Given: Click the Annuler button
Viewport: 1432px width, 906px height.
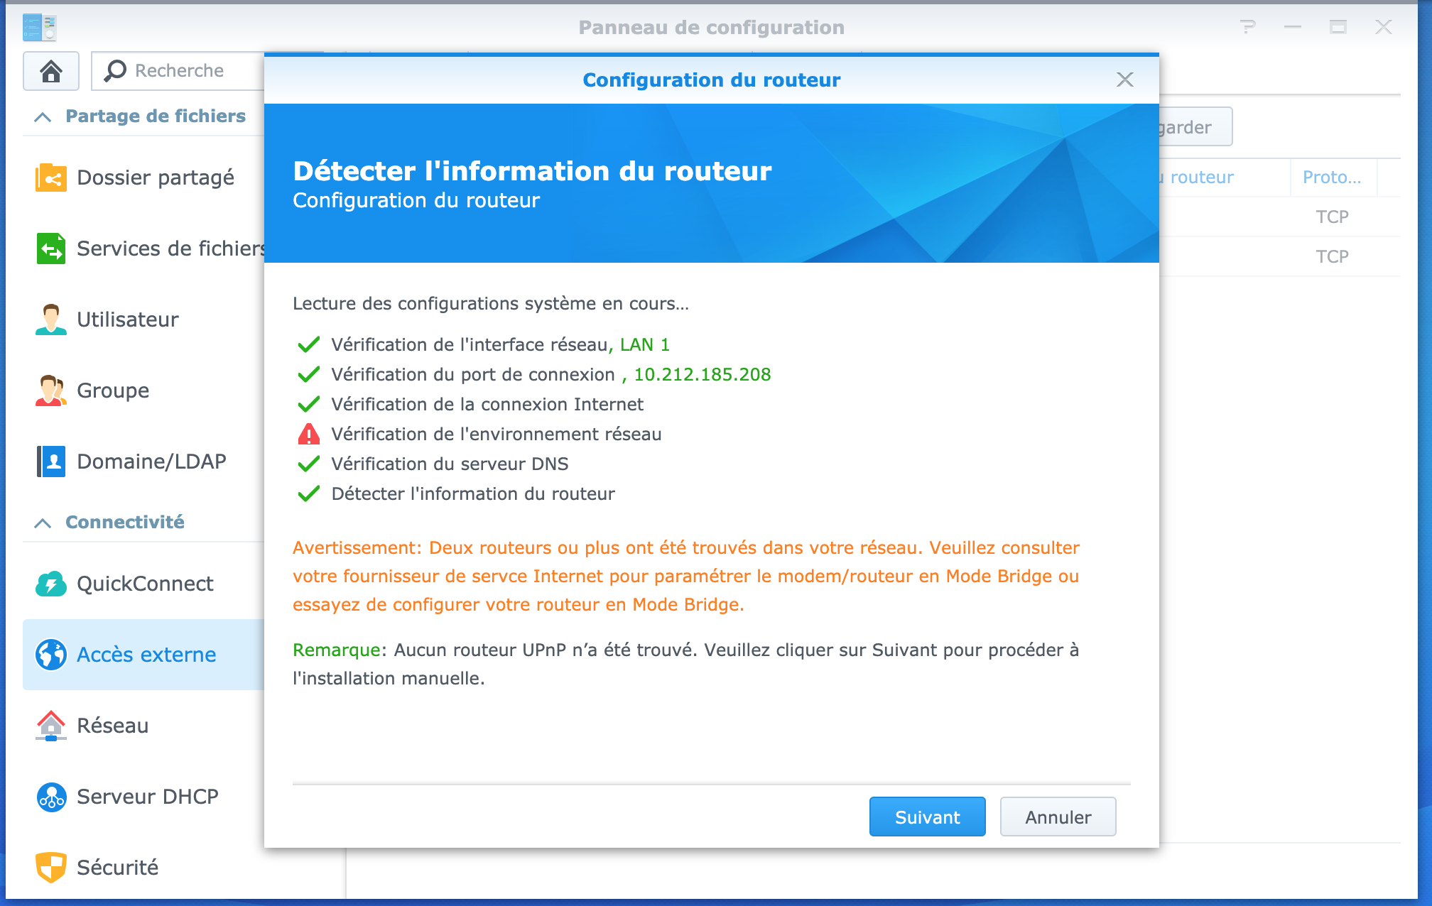Looking at the screenshot, I should [1058, 817].
